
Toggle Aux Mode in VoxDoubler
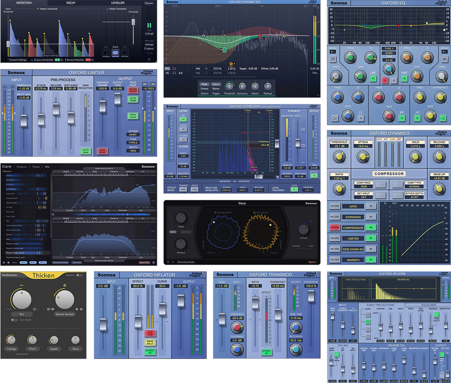coord(14,320)
